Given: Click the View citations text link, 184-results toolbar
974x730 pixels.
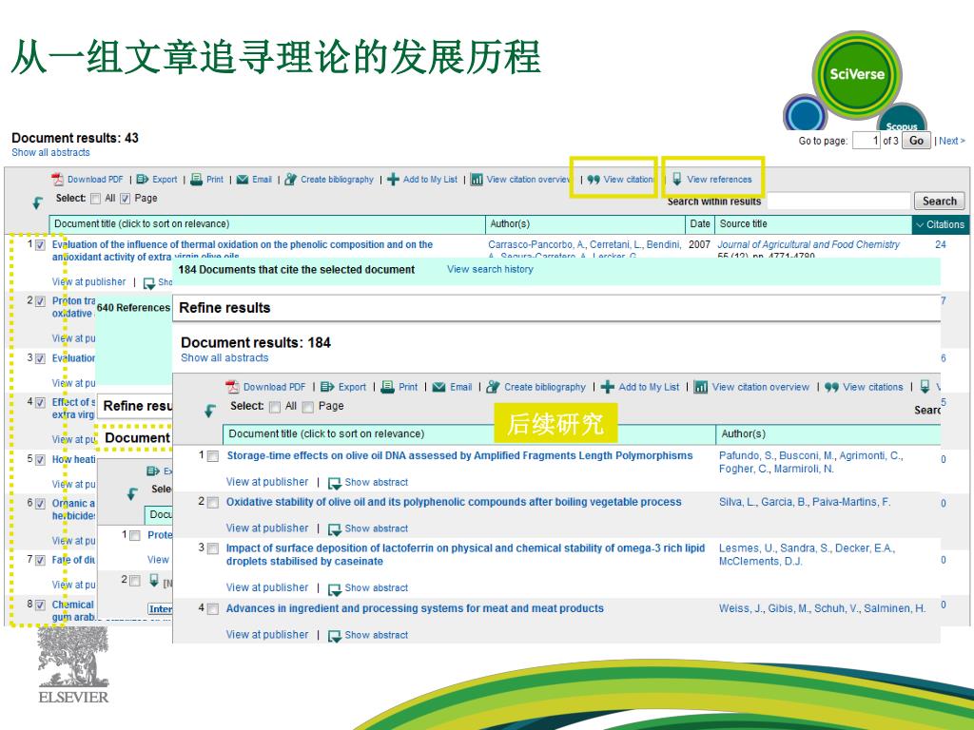Looking at the screenshot, I should coord(873,388).
